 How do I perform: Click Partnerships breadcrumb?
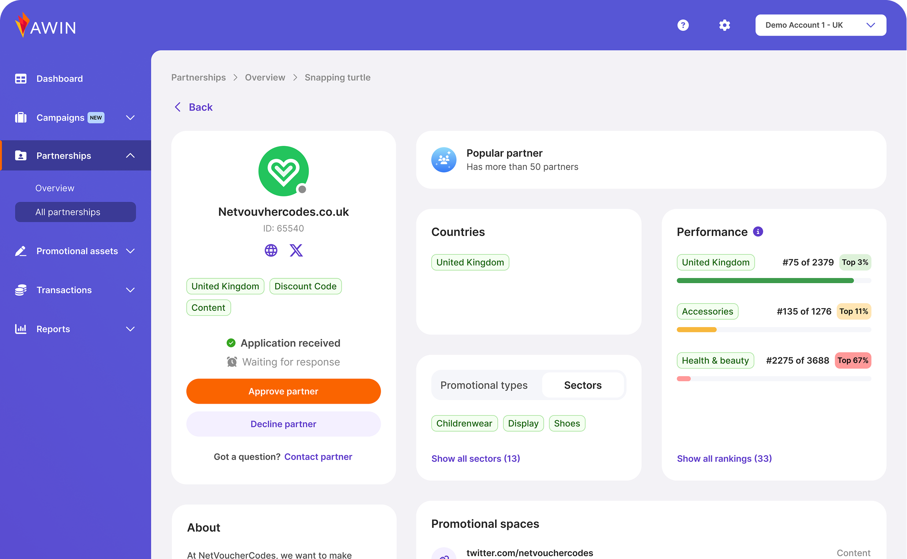pyautogui.click(x=198, y=77)
